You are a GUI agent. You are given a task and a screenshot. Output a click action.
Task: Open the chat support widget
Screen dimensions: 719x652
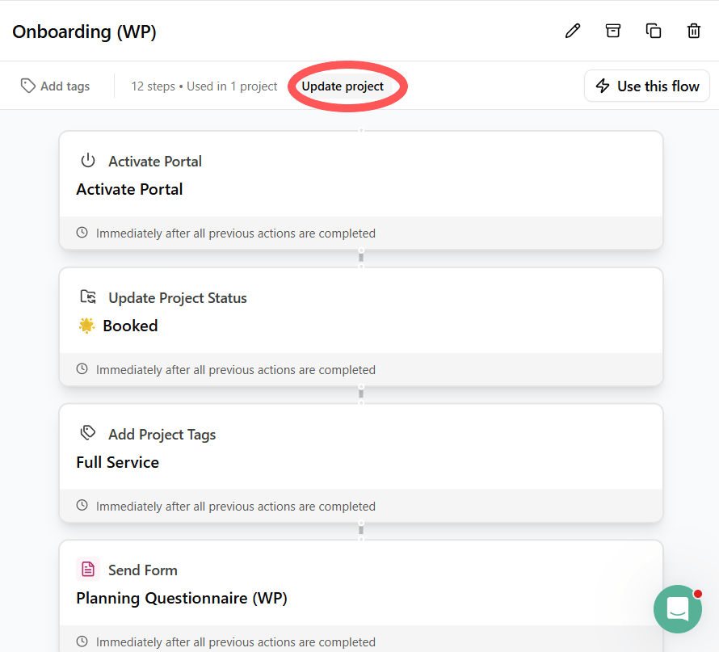(x=677, y=609)
